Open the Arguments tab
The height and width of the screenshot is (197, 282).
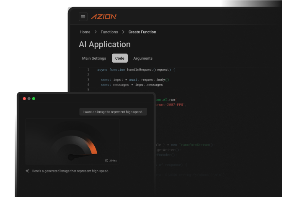click(143, 58)
